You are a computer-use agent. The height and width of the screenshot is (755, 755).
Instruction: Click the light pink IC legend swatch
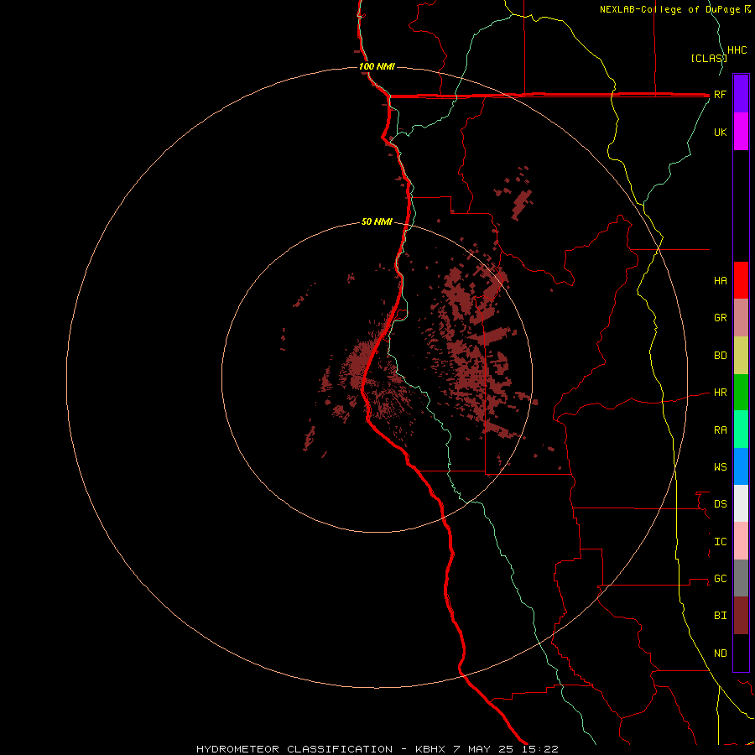click(x=741, y=541)
